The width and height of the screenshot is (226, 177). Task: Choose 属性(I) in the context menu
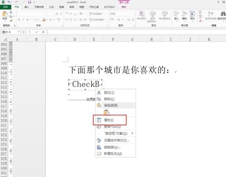tap(116, 120)
